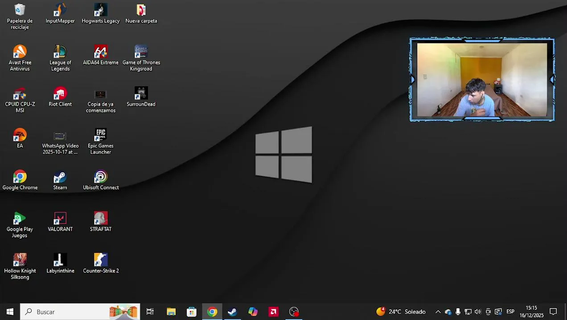Select the League of Legends shortcut

[x=60, y=58]
